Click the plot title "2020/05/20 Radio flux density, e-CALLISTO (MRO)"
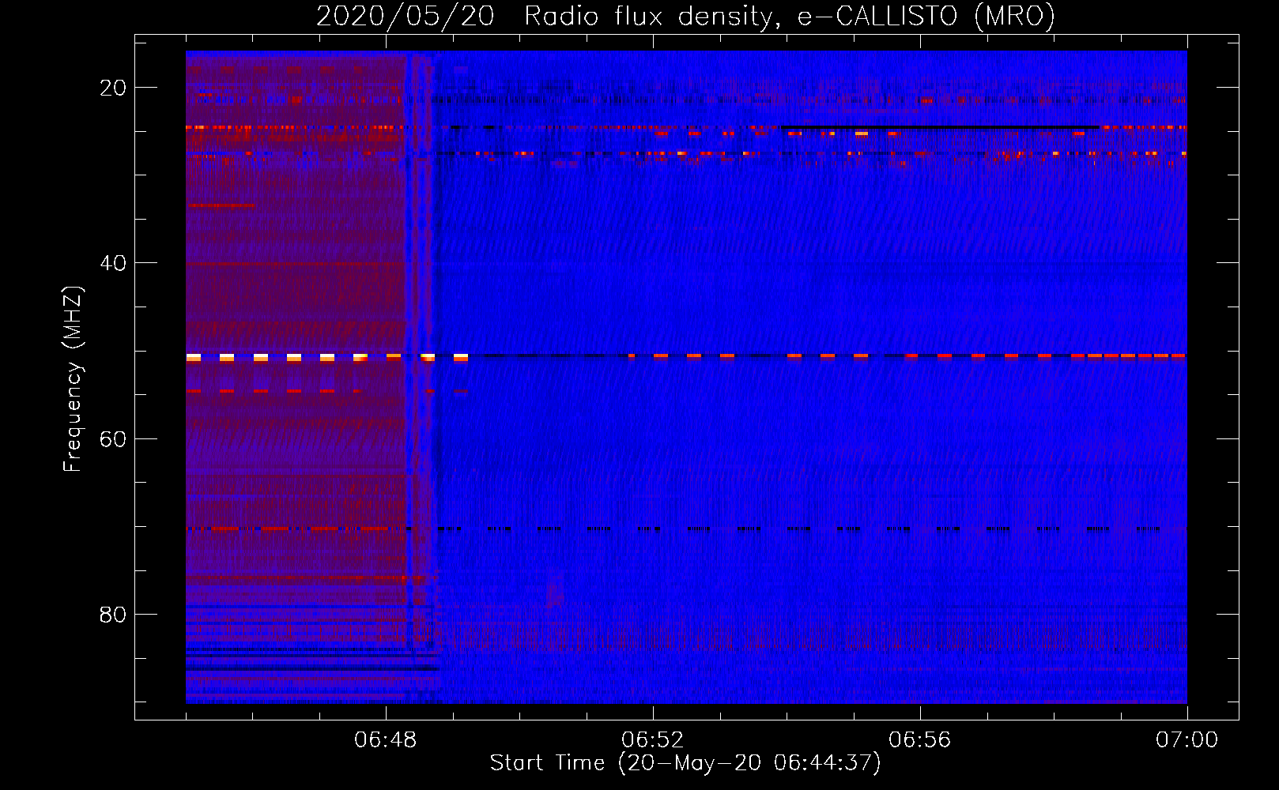The width and height of the screenshot is (1279, 790). [x=685, y=16]
